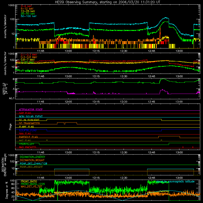
Task: Select the REAR_DEC_WEIGHT legend label
Action: coord(31,167)
